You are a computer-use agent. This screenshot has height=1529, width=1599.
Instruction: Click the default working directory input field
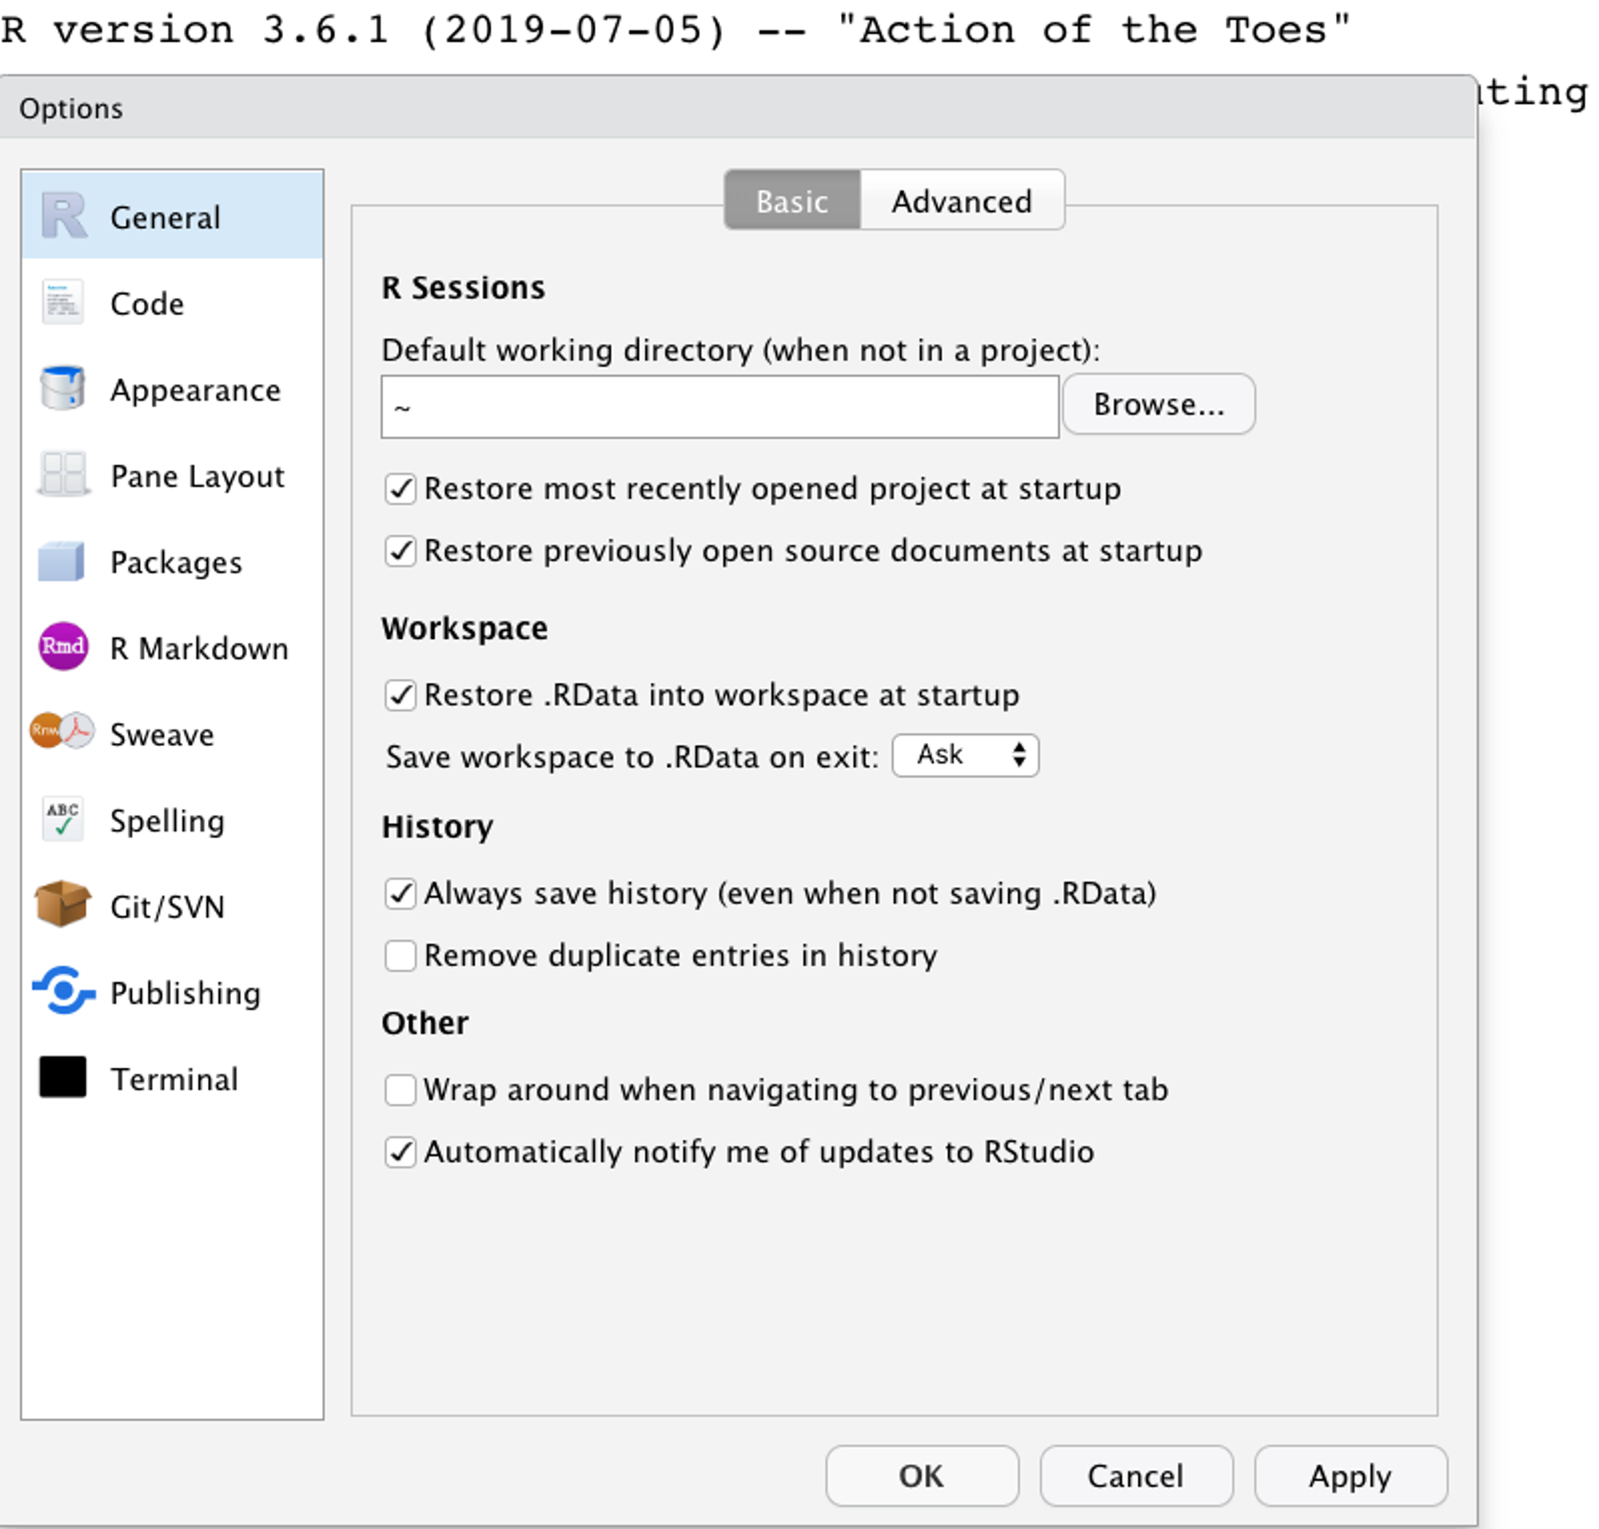click(x=720, y=407)
